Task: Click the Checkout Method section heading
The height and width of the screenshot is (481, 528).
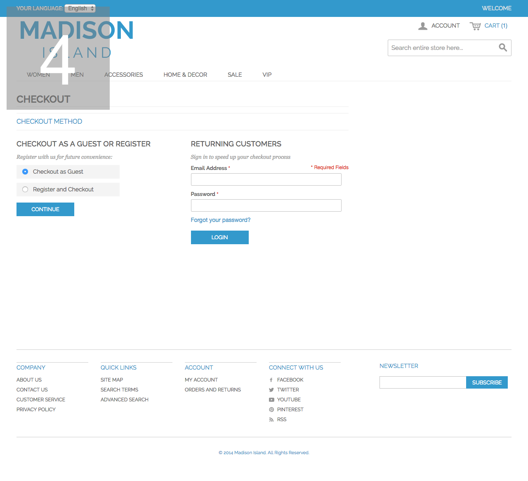Action: [49, 121]
